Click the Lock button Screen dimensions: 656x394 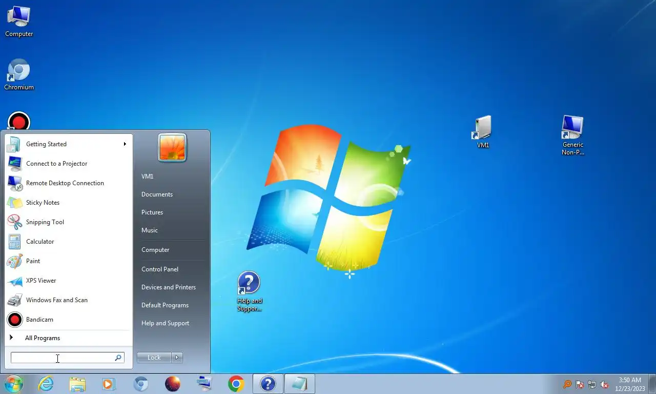coord(154,358)
